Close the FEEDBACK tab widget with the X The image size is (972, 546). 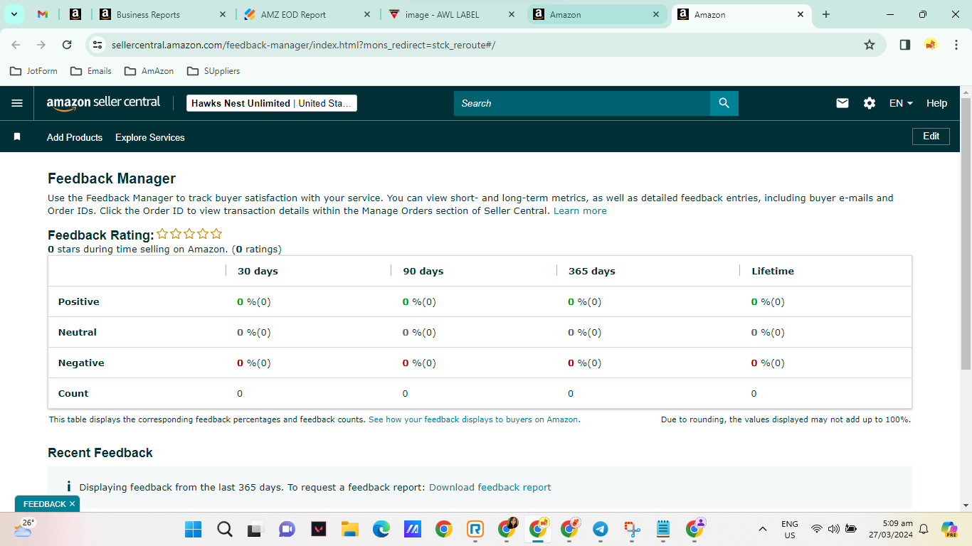point(72,504)
